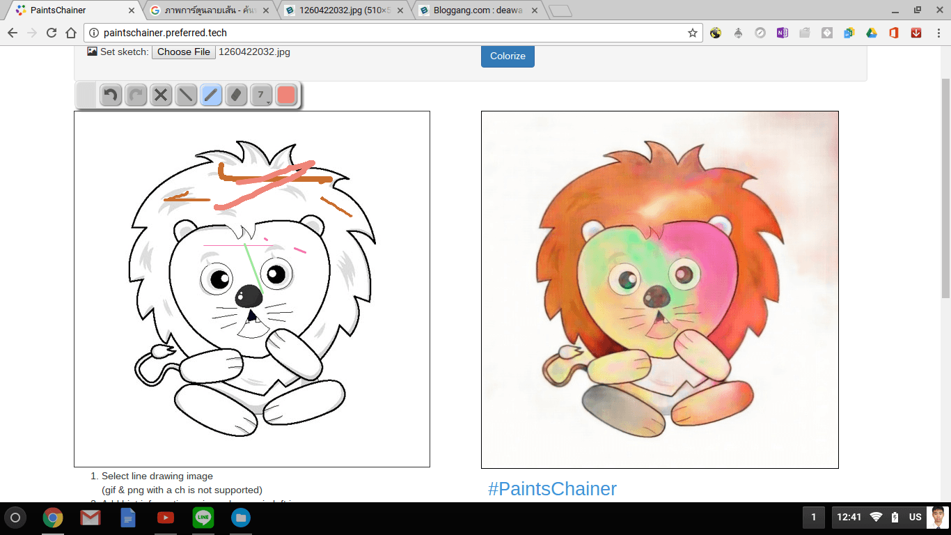Click the grey folder extension icon
Viewport: 951px width, 535px height.
tap(805, 33)
